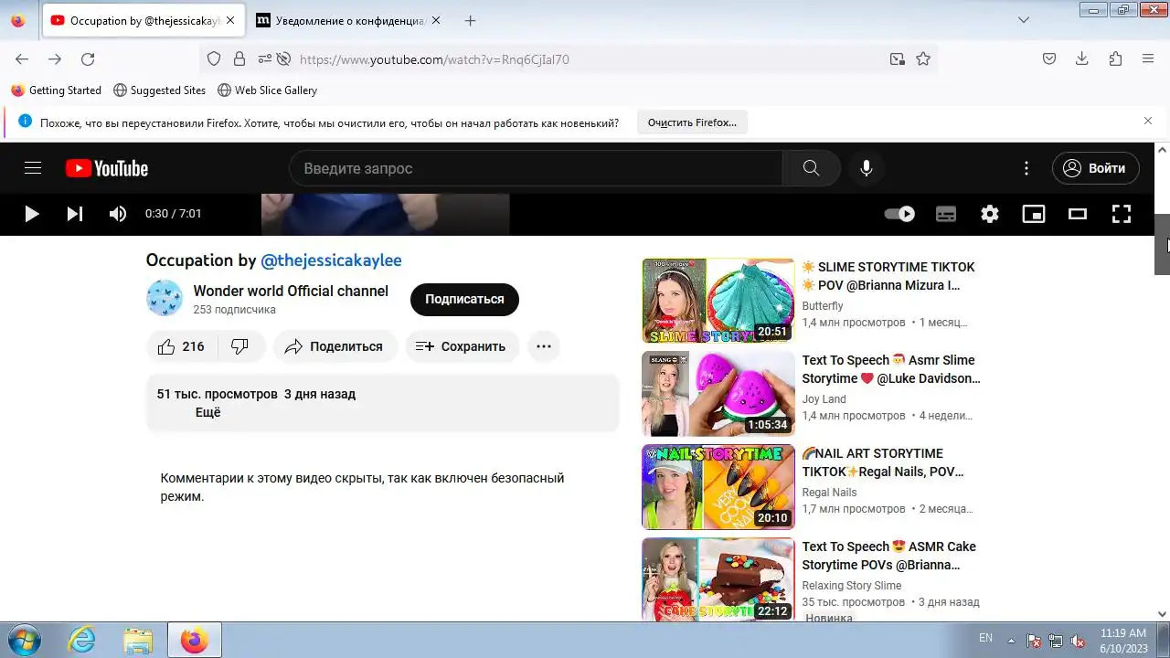The width and height of the screenshot is (1170, 658).
Task: Open YouTube hamburger guide menu
Action: [33, 168]
